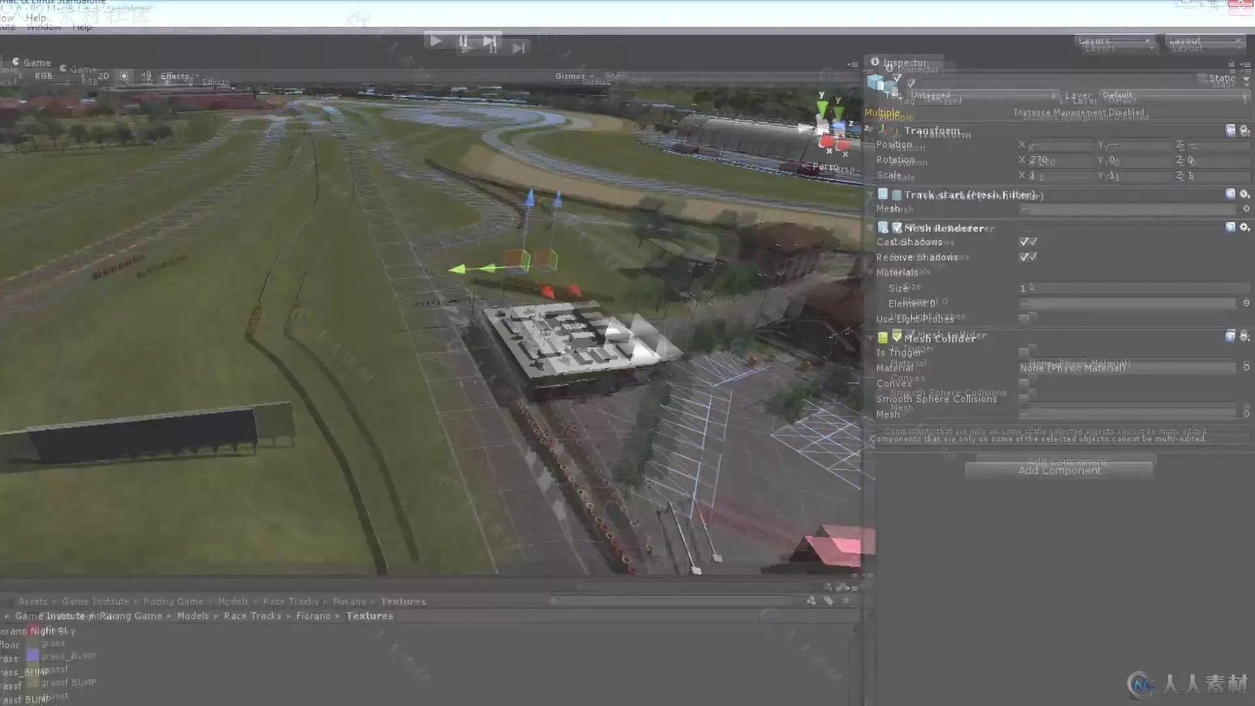Viewport: 1255px width, 706px height.
Task: Open the Layer dropdown showing Default
Action: [x=1173, y=95]
